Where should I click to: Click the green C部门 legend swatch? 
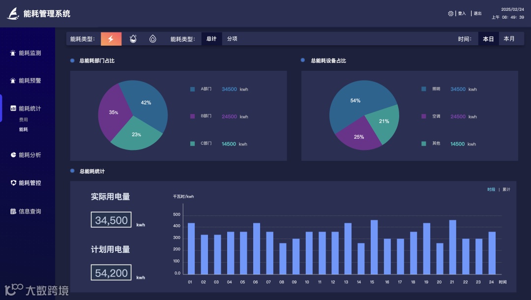[x=192, y=144]
